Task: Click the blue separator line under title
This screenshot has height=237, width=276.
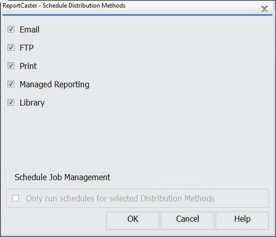Action: pos(137,15)
